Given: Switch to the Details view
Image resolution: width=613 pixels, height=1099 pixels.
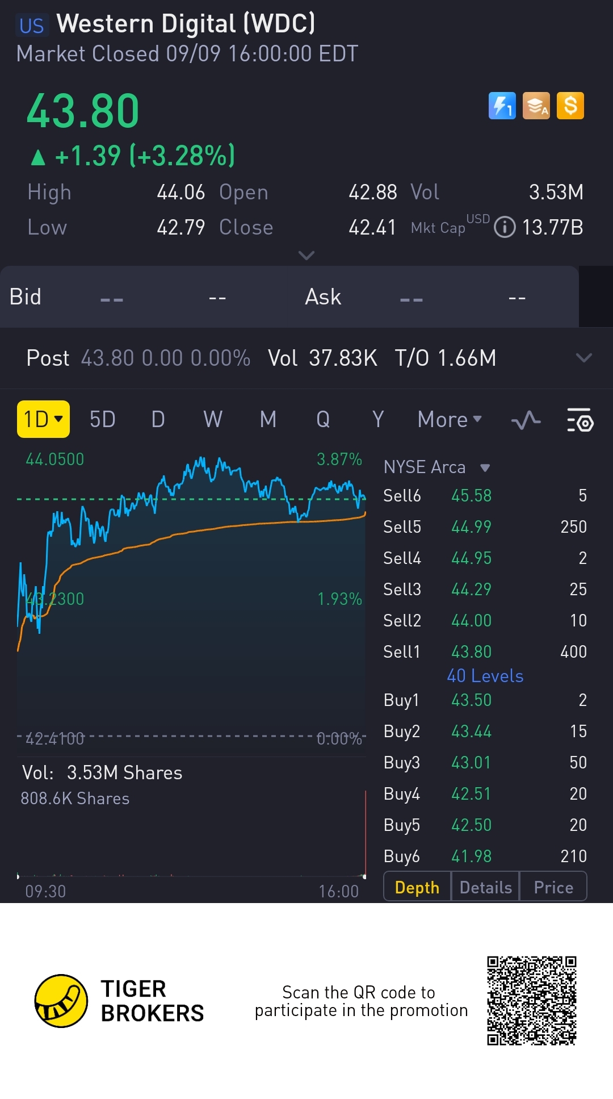Looking at the screenshot, I should [x=485, y=887].
